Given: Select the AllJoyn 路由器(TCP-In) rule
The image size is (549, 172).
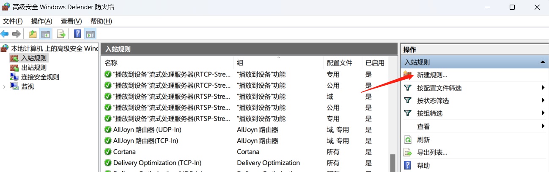Looking at the screenshot, I should 145,140.
